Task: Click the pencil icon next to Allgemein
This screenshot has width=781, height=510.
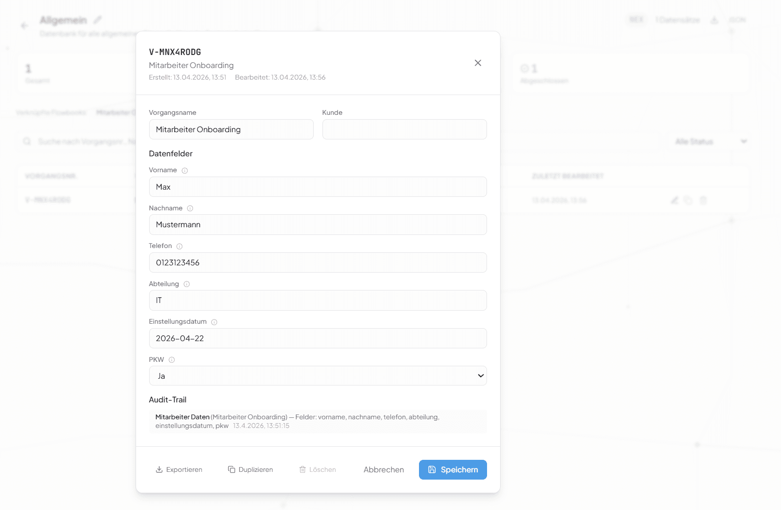Action: point(98,20)
